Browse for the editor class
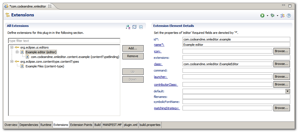The height and width of the screenshot is (132, 298). 282,64
